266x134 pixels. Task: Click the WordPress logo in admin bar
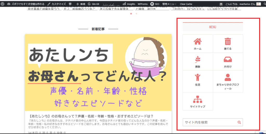pos(3,4)
